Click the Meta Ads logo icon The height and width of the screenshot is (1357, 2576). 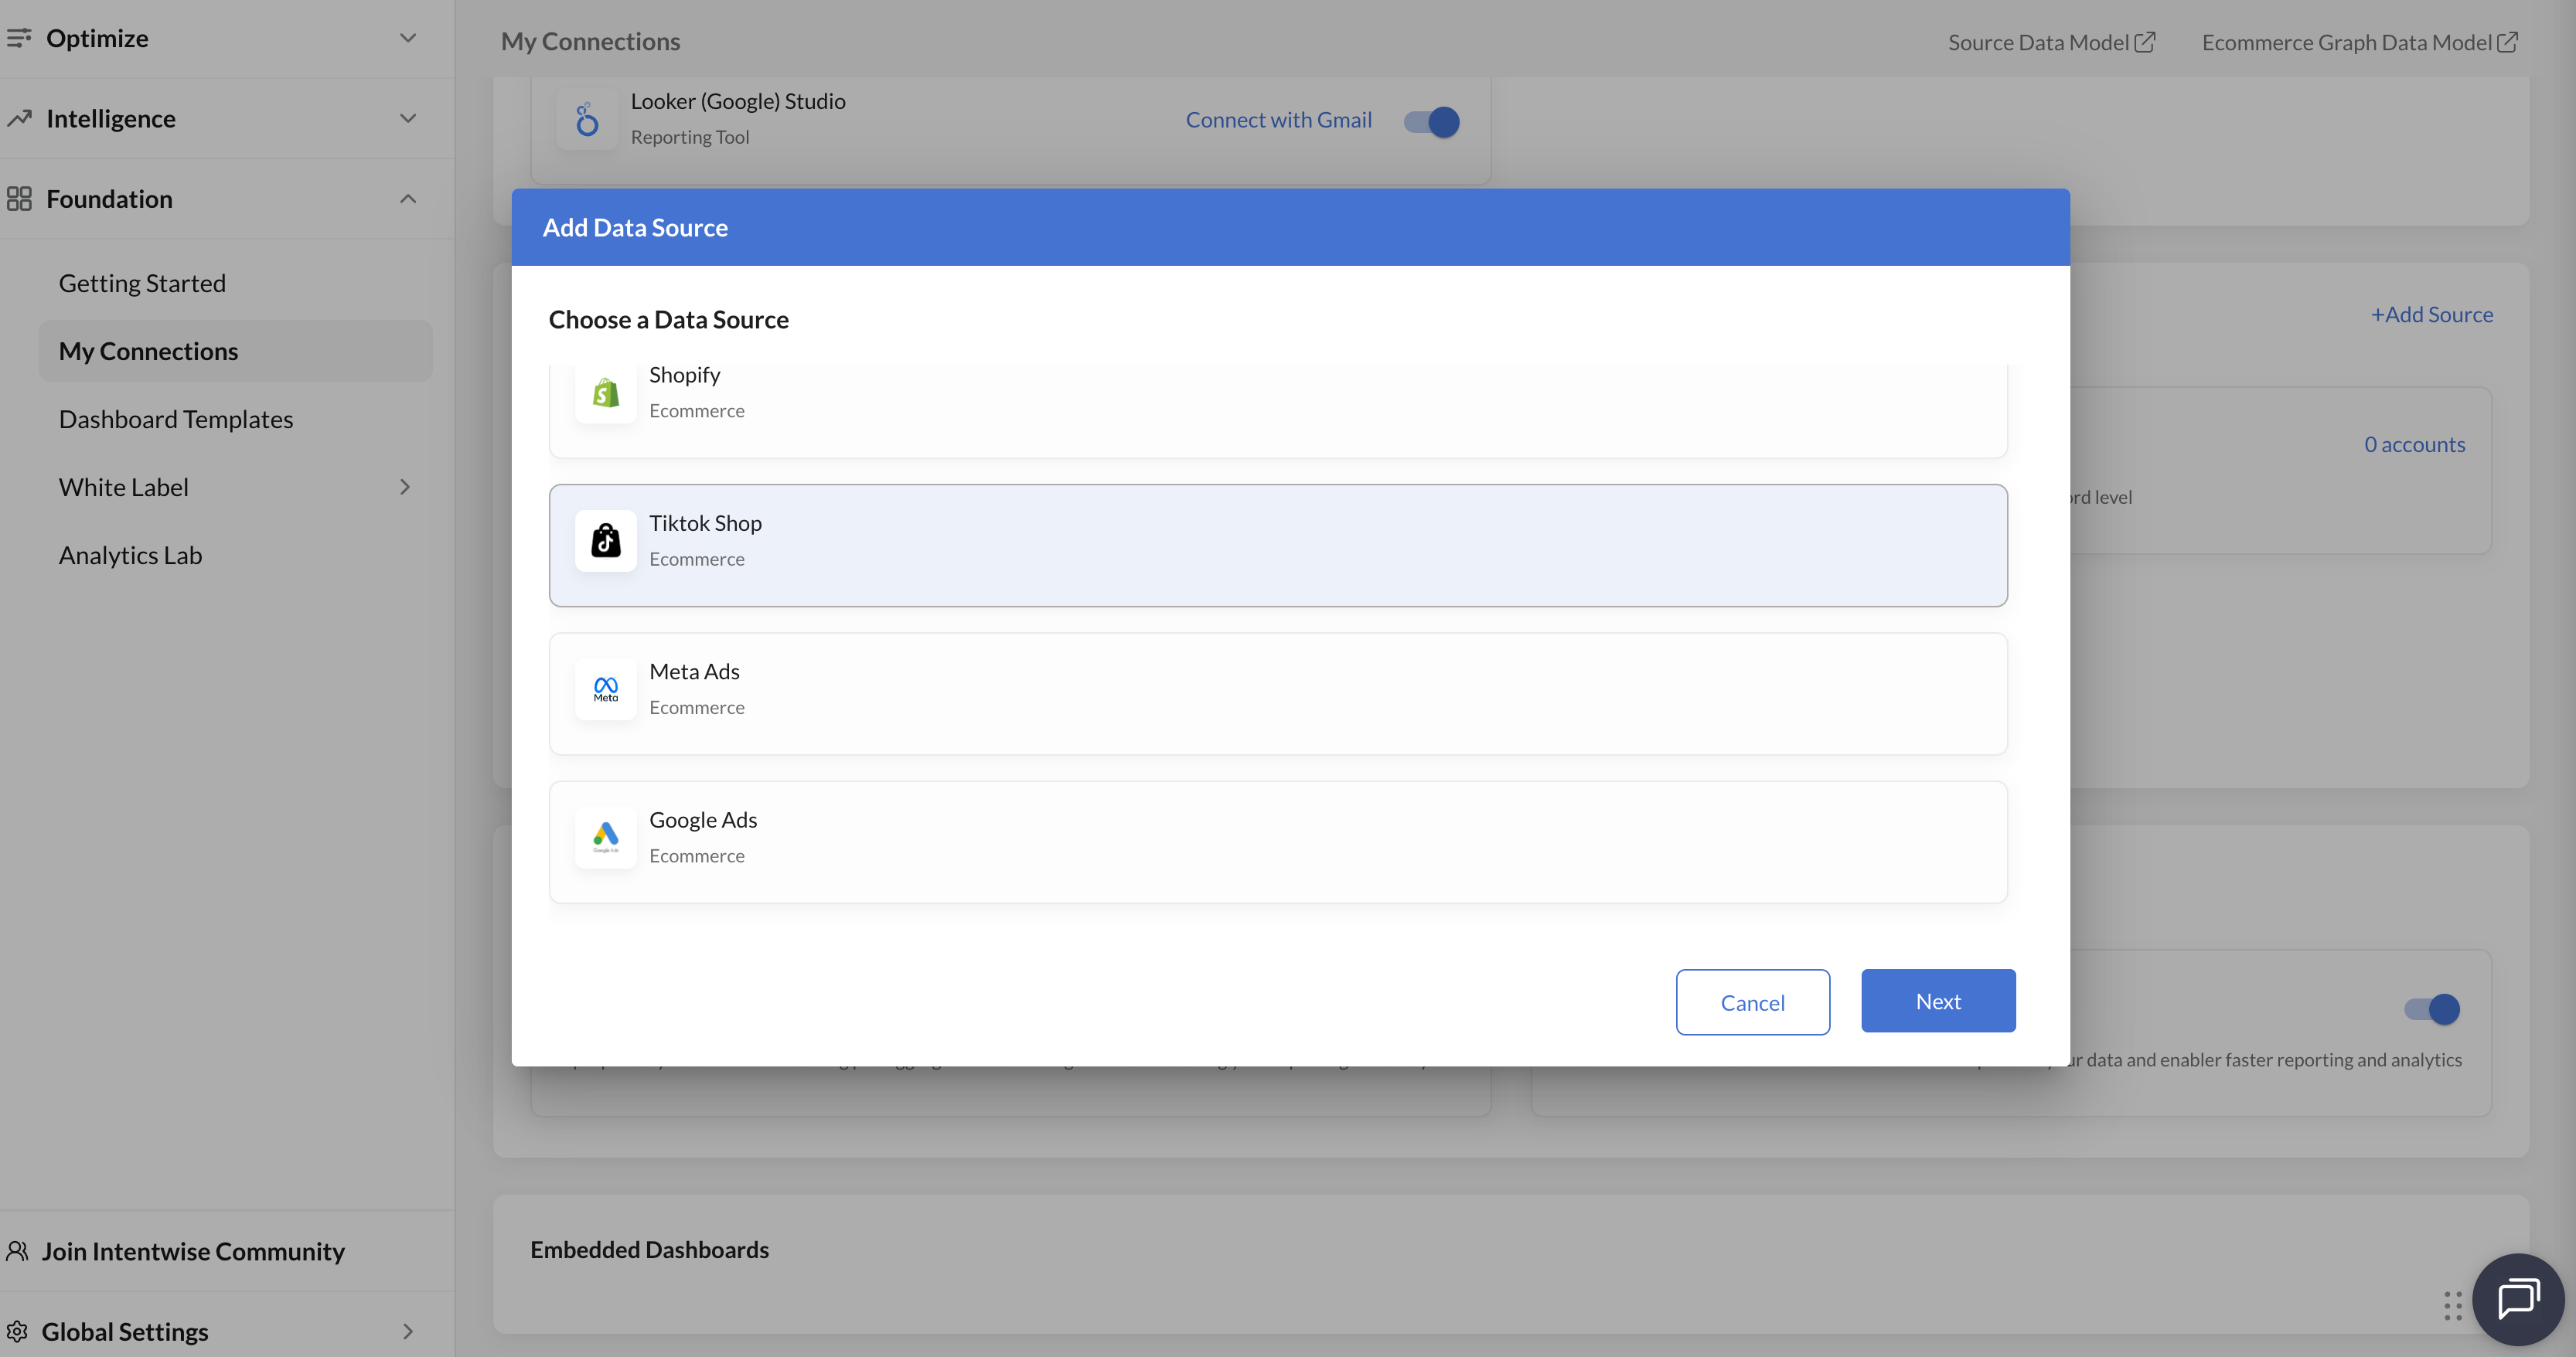(x=606, y=689)
